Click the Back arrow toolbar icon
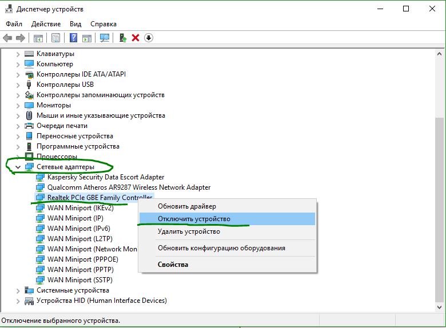This screenshot has width=446, height=328. coord(7,38)
